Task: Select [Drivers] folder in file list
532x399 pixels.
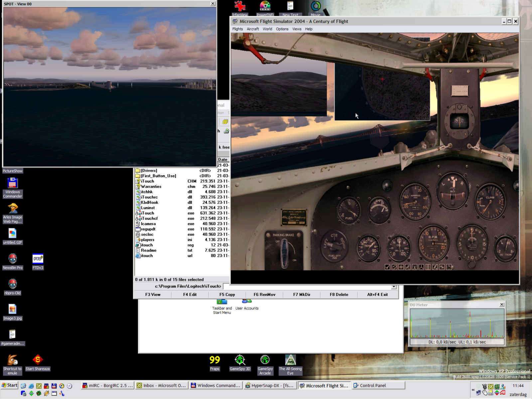Action: point(182,171)
